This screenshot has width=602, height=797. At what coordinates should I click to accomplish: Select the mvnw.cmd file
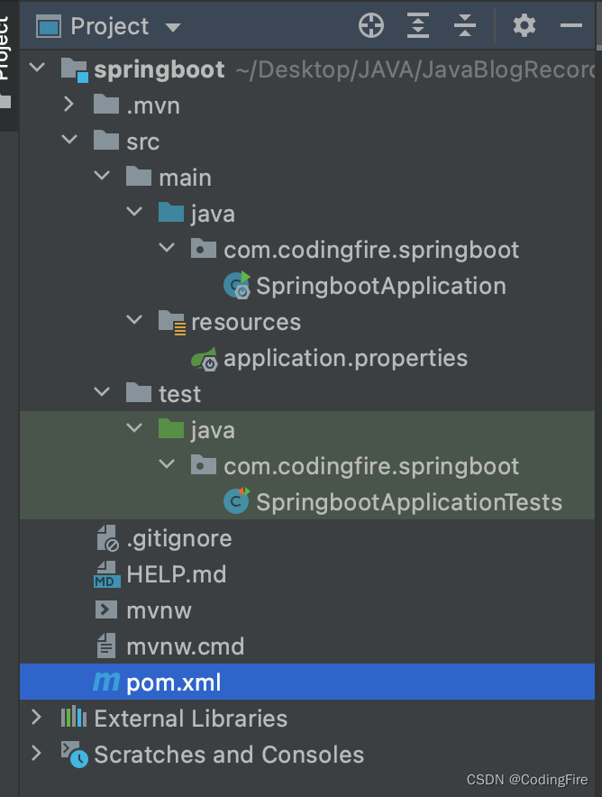[185, 646]
